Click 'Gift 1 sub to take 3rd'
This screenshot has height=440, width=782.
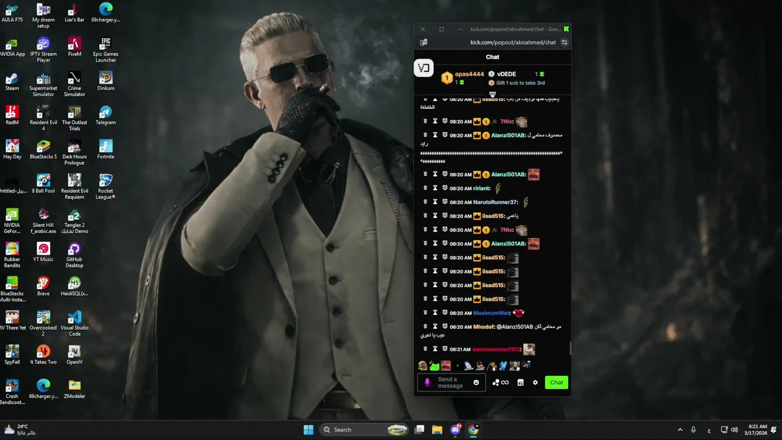click(520, 83)
